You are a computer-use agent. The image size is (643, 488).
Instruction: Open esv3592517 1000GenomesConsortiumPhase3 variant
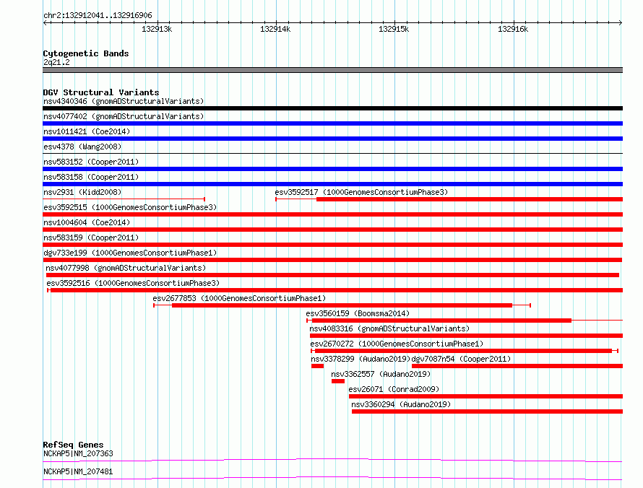tap(361, 192)
